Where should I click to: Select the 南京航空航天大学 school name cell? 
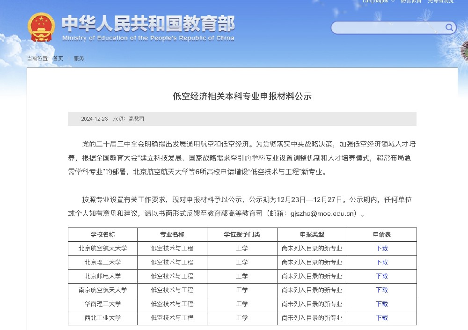pos(102,290)
